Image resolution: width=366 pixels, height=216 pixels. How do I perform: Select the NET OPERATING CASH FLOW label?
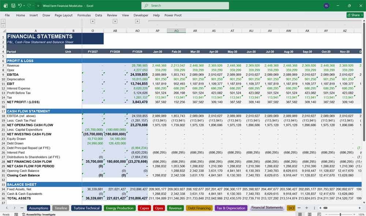click(30, 125)
